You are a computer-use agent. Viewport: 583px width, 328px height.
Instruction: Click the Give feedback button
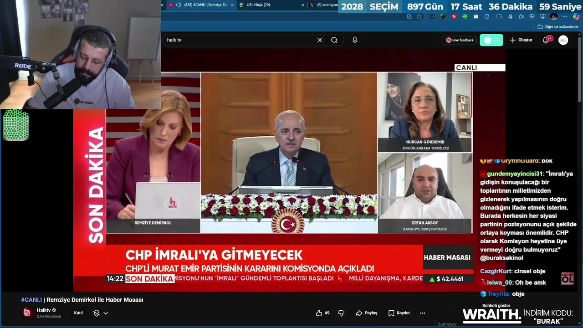point(460,40)
